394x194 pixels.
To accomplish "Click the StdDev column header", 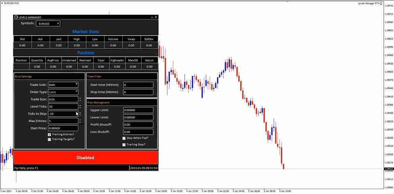I will tap(149, 39).
